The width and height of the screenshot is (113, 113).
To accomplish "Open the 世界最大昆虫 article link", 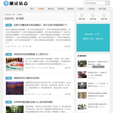I will (97, 74).
